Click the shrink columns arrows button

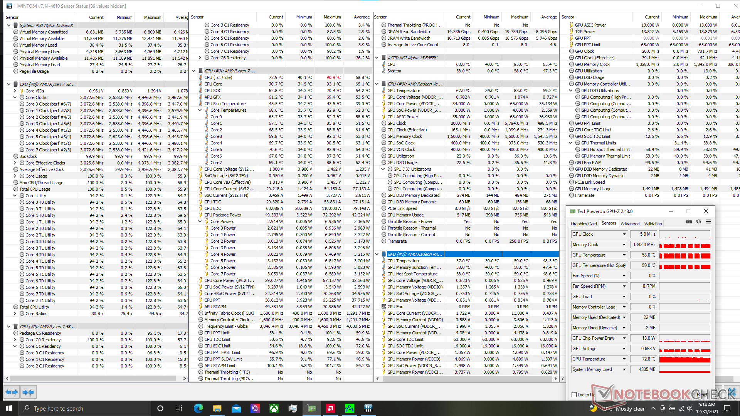28,392
